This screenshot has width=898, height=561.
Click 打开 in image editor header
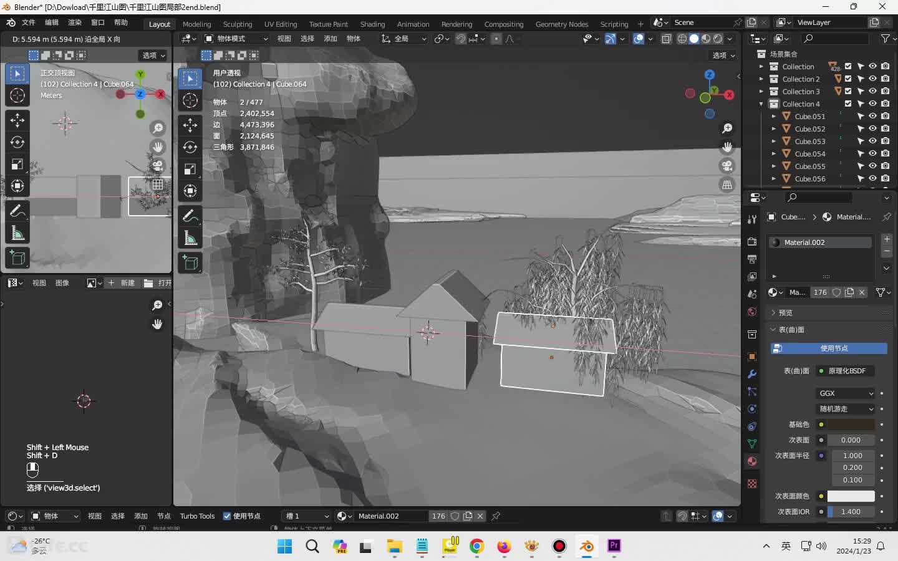click(x=158, y=283)
